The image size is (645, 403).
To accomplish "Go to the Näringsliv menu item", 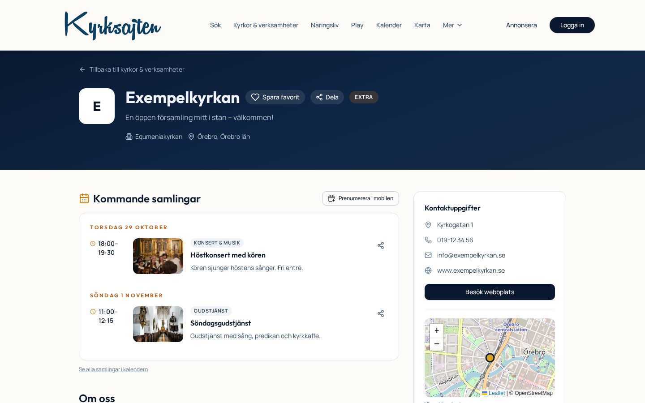I will pyautogui.click(x=325, y=25).
